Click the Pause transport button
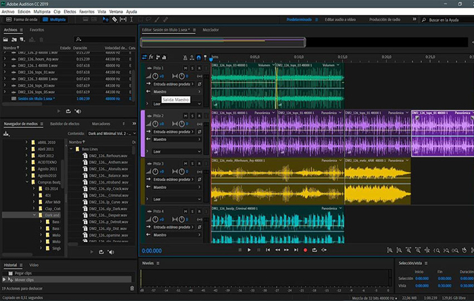474x301 pixels. click(x=259, y=250)
